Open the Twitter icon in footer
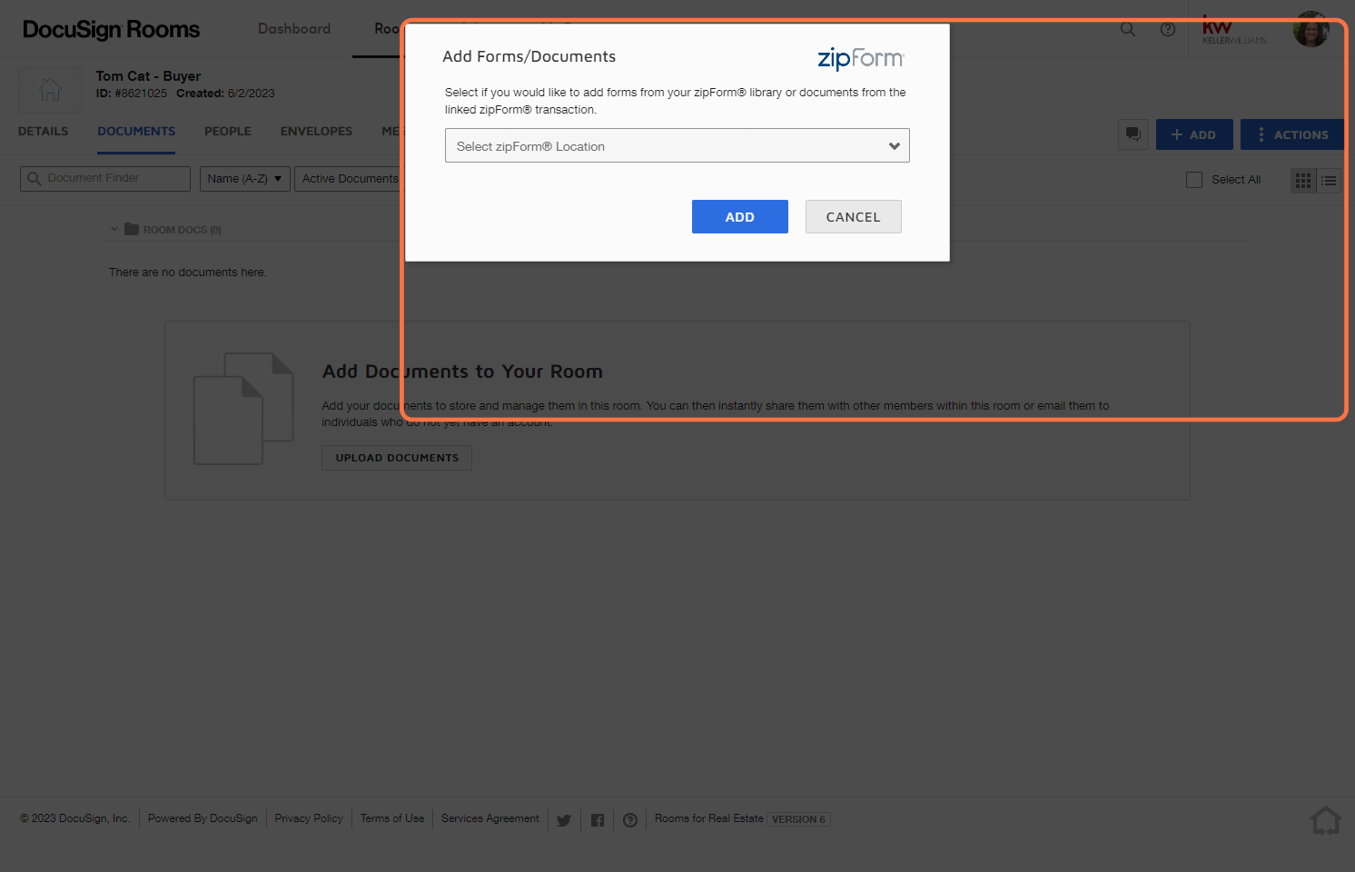The image size is (1355, 872). coord(564,820)
